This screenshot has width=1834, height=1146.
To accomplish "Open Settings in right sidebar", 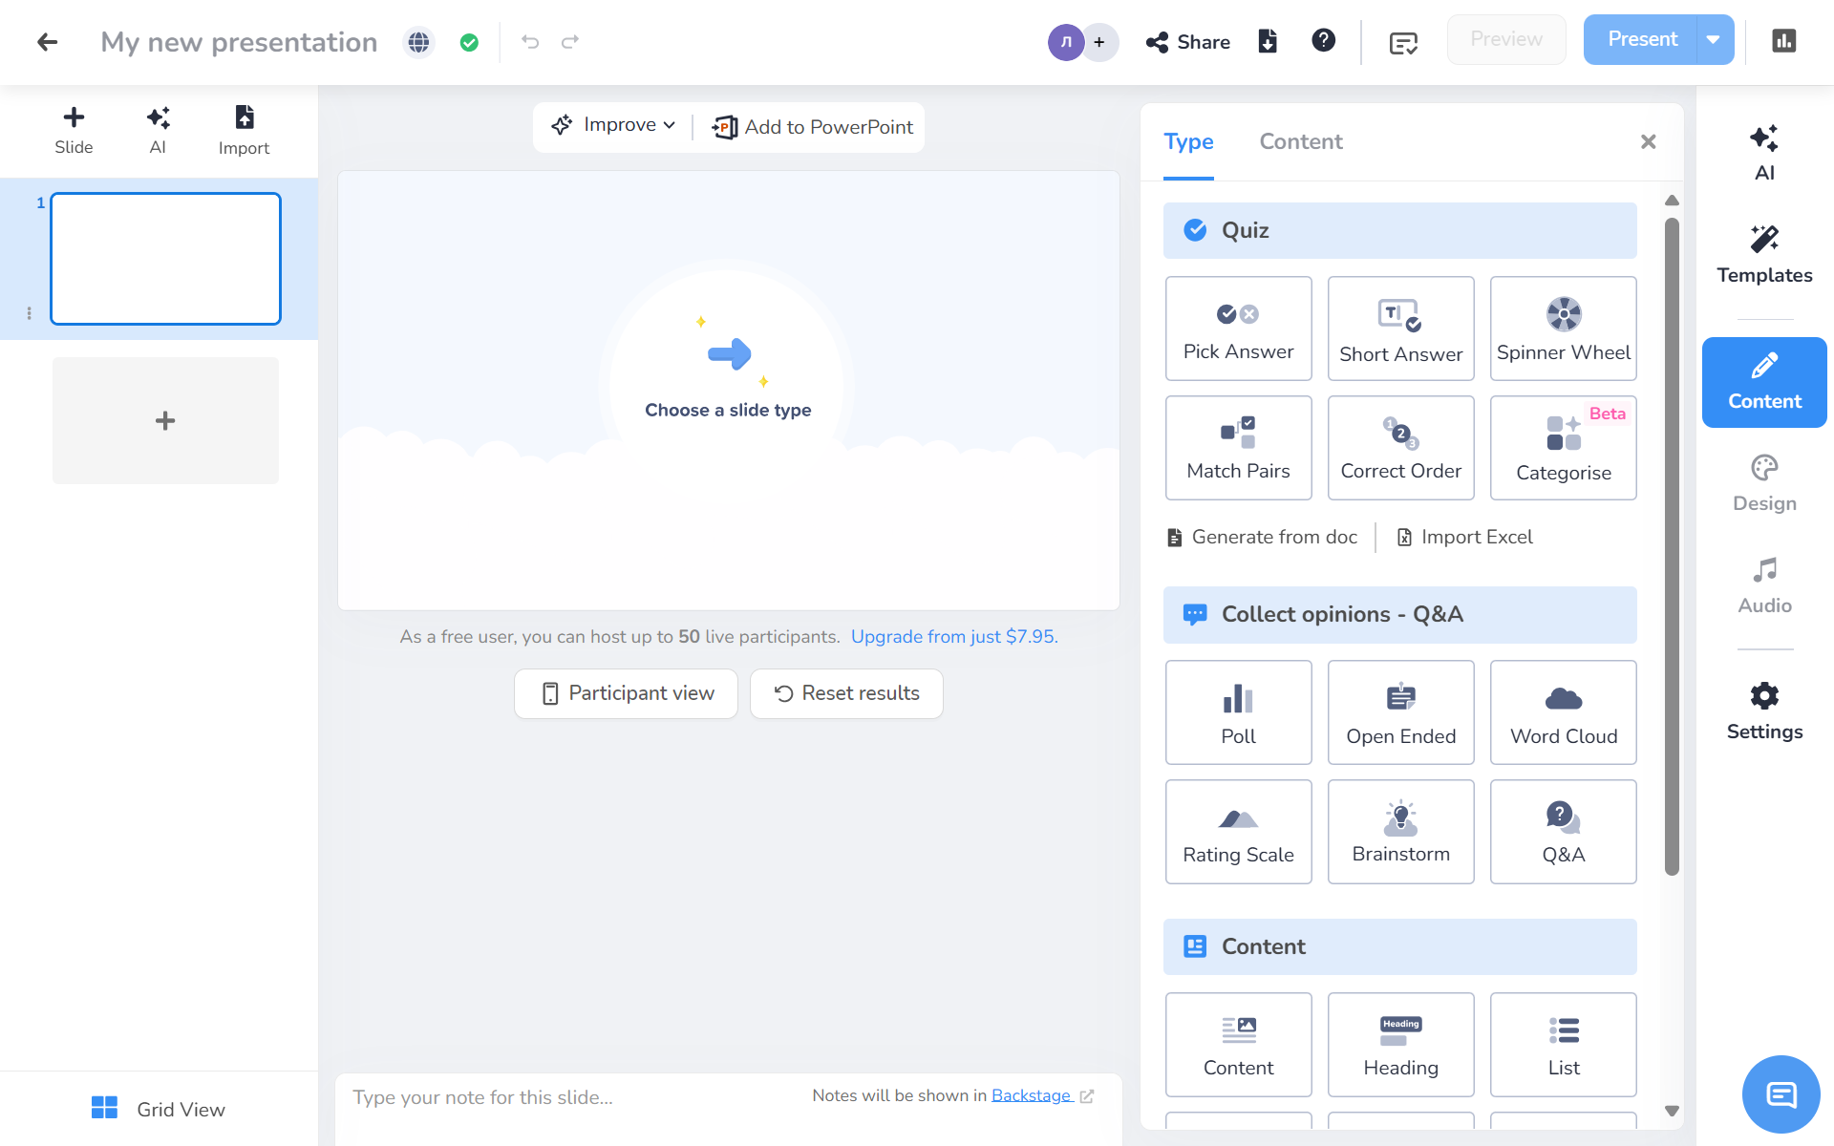I will pos(1764,712).
